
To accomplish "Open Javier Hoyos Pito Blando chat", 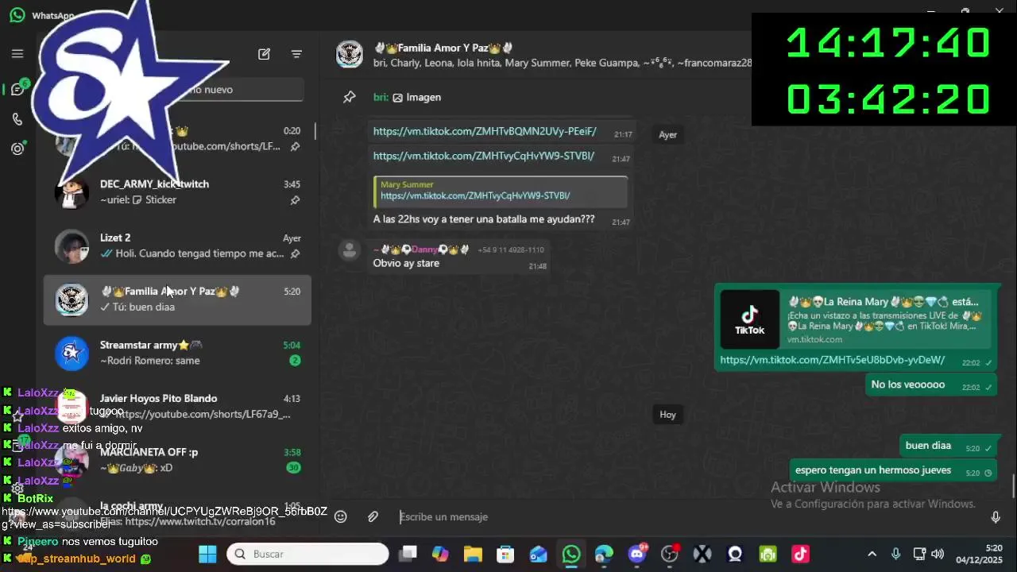I will (177, 407).
